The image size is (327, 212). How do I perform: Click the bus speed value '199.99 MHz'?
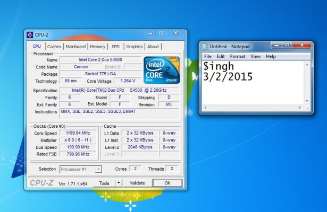pos(78,147)
